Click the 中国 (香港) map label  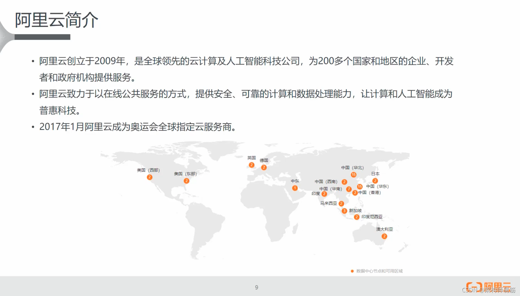pos(369,192)
